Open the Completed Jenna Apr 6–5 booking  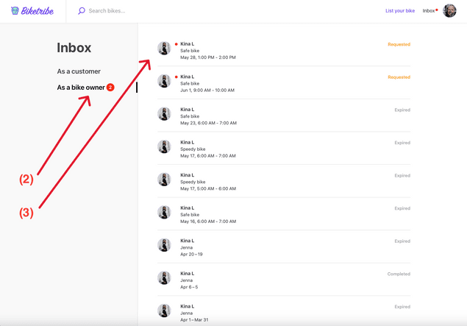(x=279, y=280)
